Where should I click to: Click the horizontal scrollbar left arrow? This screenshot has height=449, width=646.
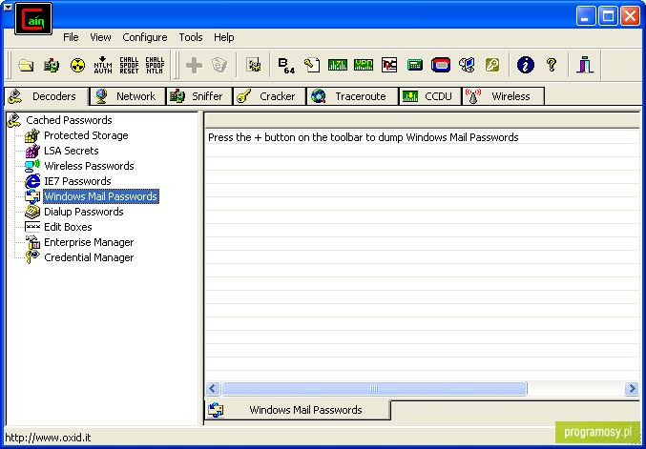pyautogui.click(x=213, y=389)
